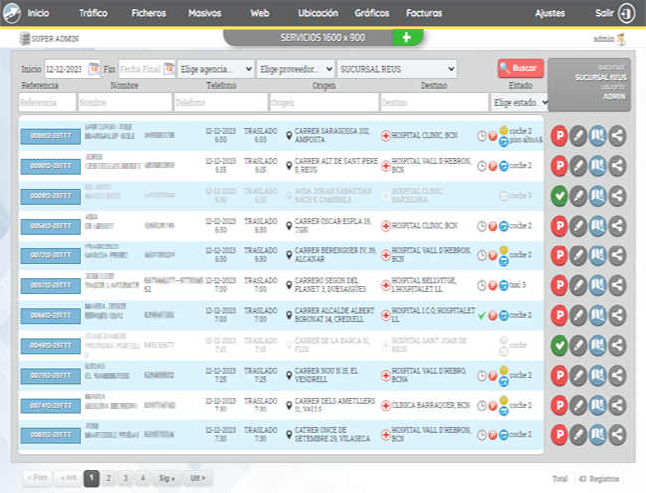Edit the CARRER SARAGOSSA 102, AMPOSTA service
Viewport: 646px width, 493px height.
[578, 136]
